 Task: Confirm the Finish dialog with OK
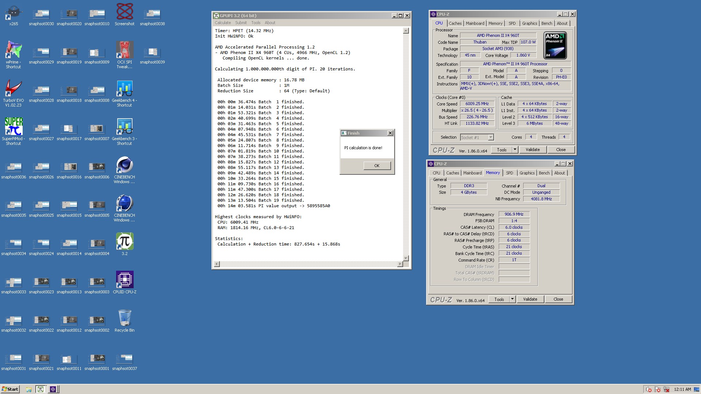pos(377,166)
